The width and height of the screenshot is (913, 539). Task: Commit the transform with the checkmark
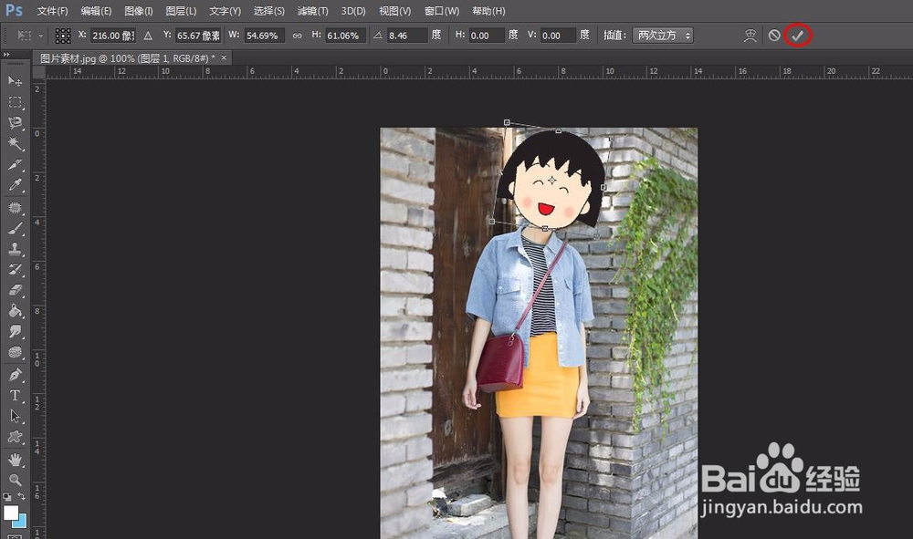[x=797, y=36]
